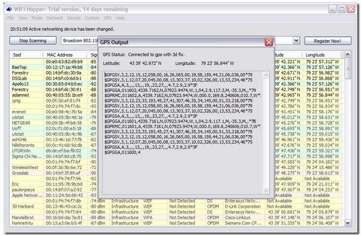Open the Mode menu
The height and width of the screenshot is (235, 361).
click(x=37, y=18)
